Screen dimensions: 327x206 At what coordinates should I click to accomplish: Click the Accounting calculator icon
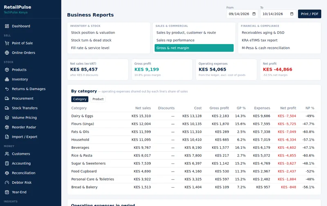(7, 163)
